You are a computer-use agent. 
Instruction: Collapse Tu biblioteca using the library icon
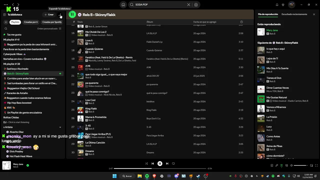pyautogui.click(x=4, y=15)
